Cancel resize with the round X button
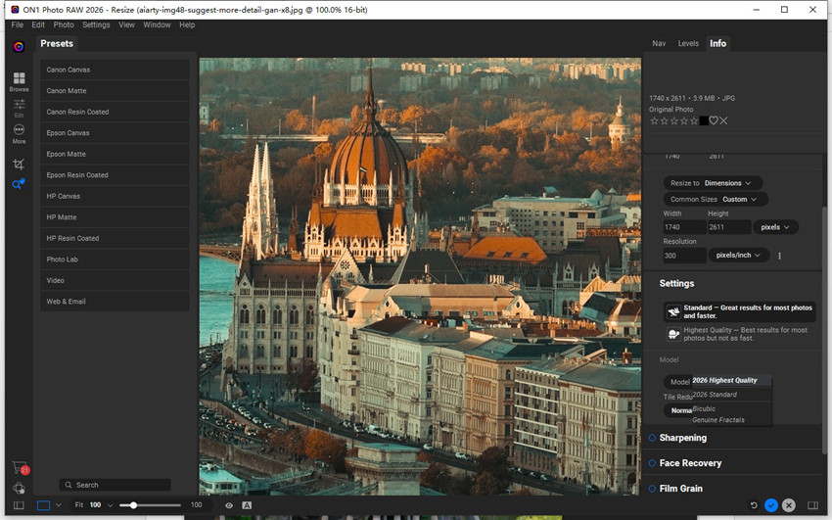832x520 pixels. [789, 505]
